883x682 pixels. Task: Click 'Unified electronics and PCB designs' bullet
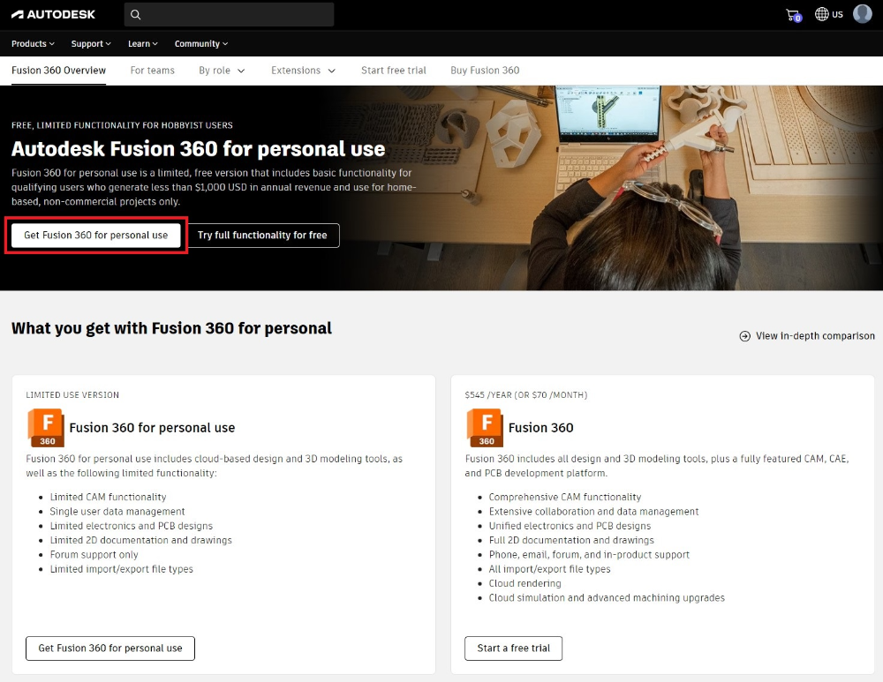point(570,526)
